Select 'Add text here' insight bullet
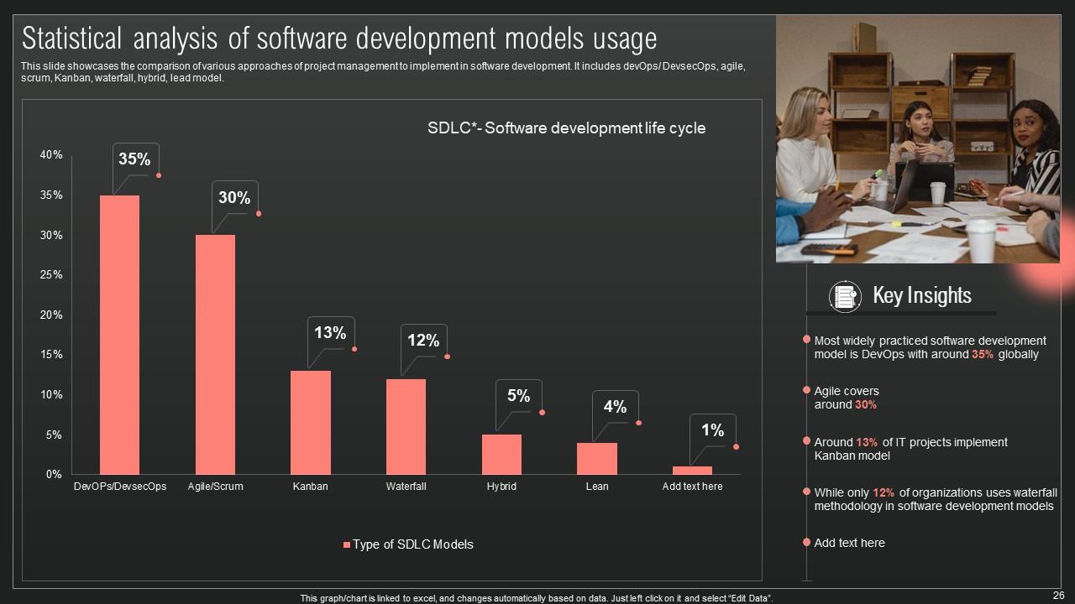The width and height of the screenshot is (1075, 604). [x=849, y=543]
